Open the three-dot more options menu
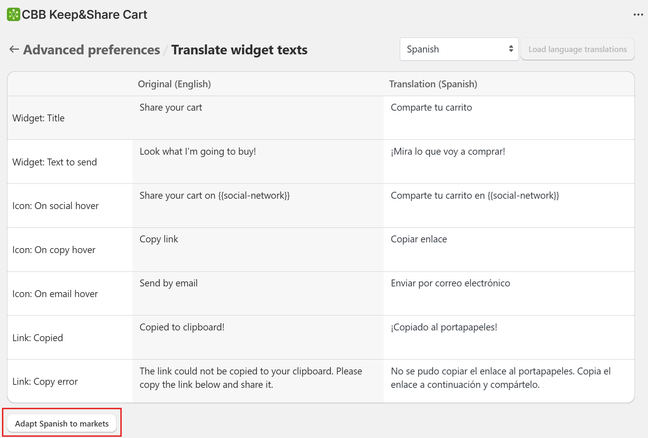The image size is (648, 438). (638, 15)
